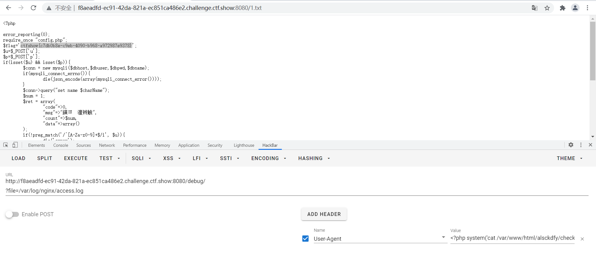596x273 pixels.
Task: Expand the header Name combo box arrow
Action: [x=443, y=237]
